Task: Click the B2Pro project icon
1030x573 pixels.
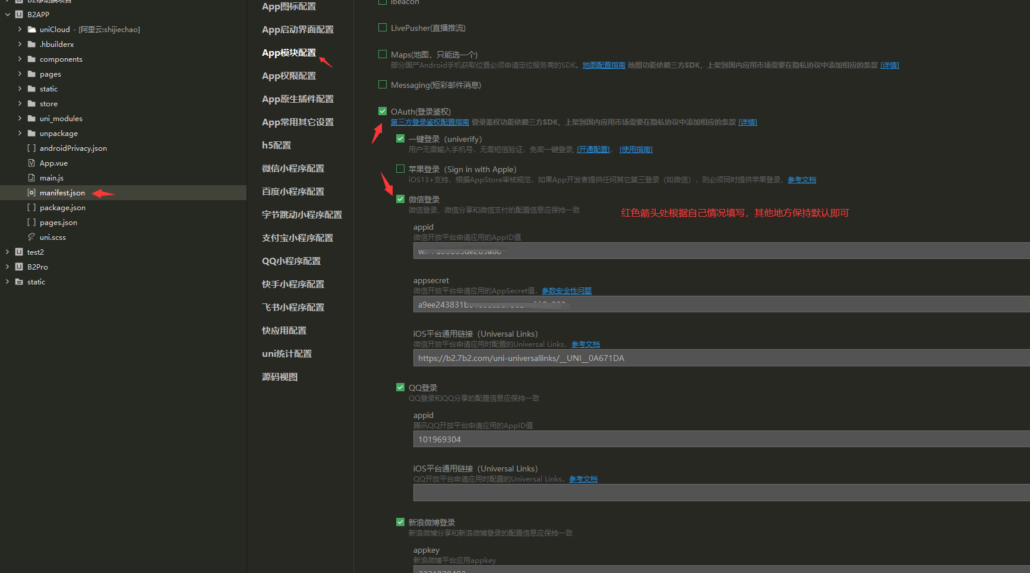Action: [19, 267]
